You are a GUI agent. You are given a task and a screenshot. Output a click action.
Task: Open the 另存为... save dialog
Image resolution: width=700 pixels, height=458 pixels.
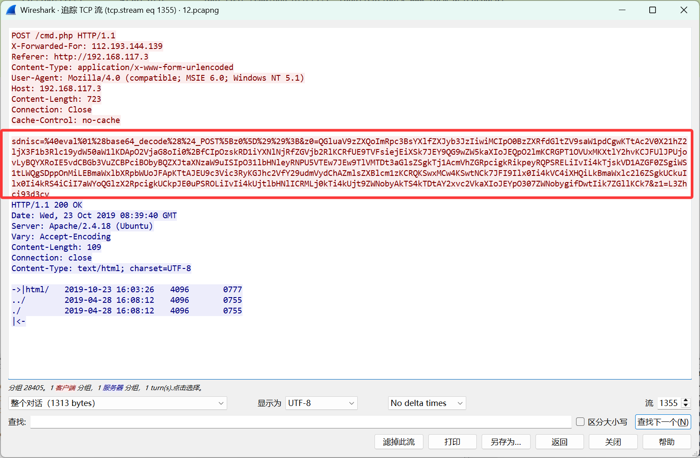click(506, 442)
